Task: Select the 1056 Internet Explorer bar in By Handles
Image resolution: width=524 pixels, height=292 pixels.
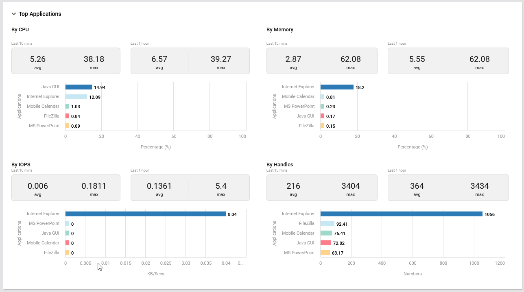Action: [401, 214]
